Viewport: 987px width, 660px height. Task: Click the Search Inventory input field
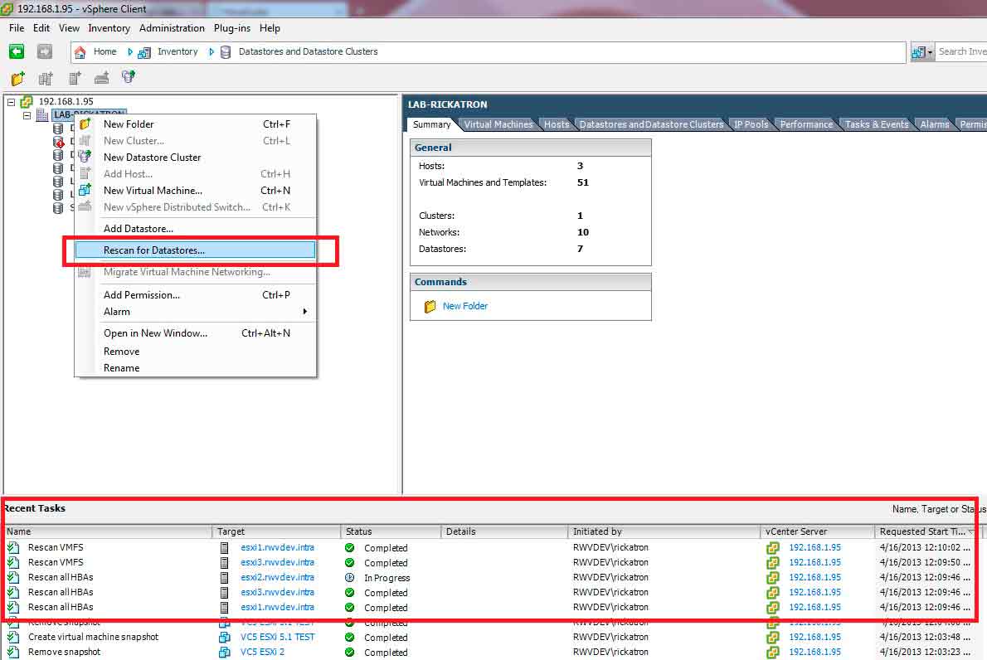click(961, 52)
